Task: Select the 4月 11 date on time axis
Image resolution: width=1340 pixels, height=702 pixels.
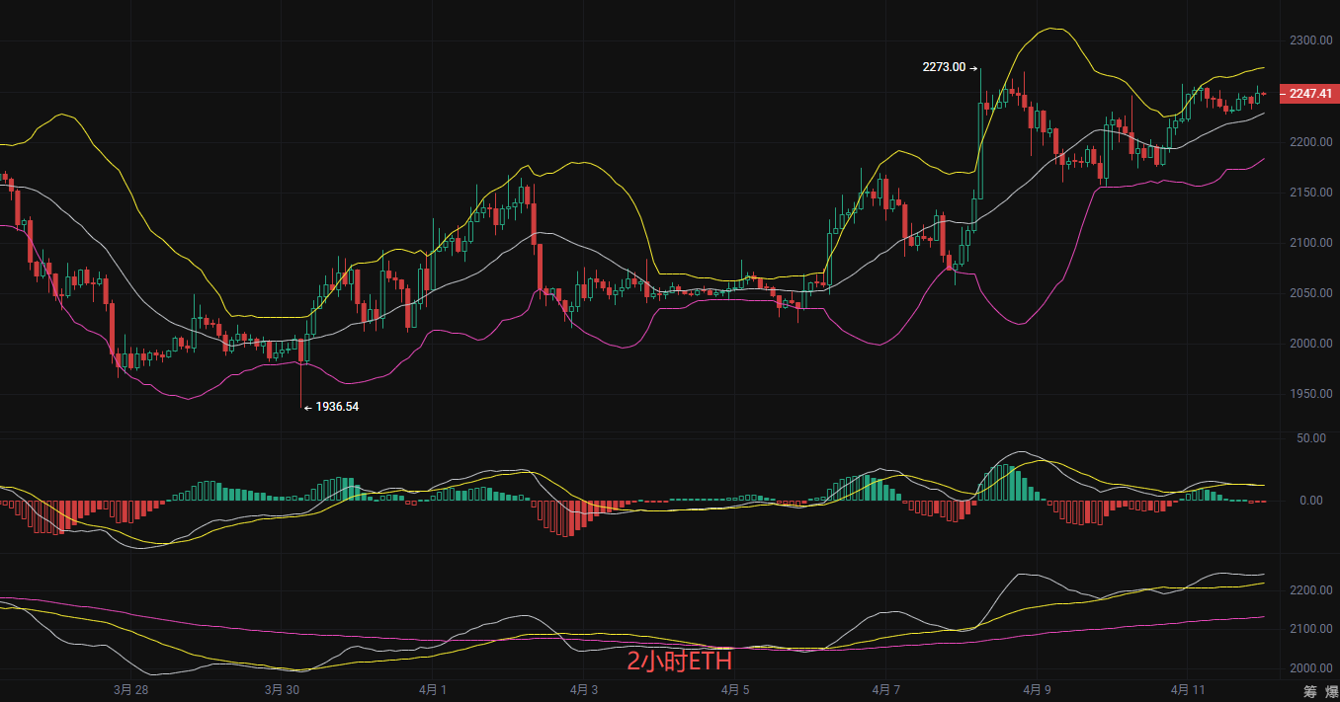Action: click(x=1186, y=690)
